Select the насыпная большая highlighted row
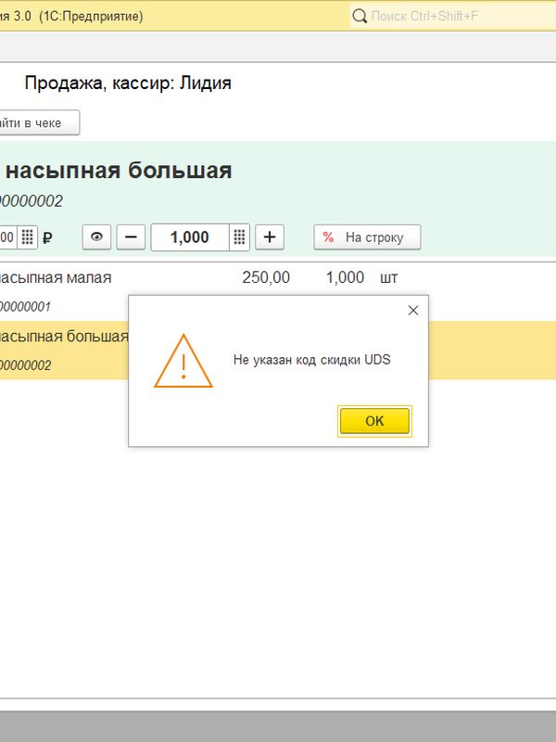556x742 pixels. click(x=278, y=351)
